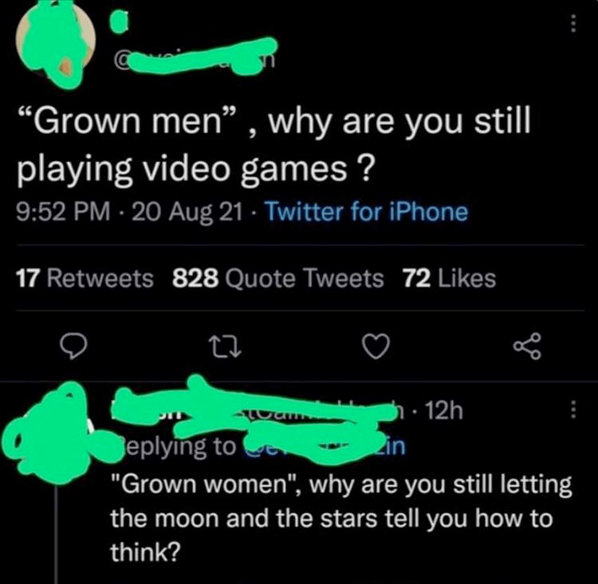Click the handle after Replying to

click(325, 446)
